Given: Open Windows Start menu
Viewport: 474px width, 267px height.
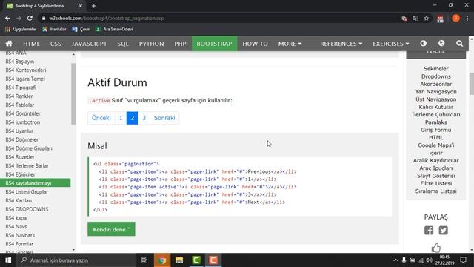Looking at the screenshot, I should [8, 260].
